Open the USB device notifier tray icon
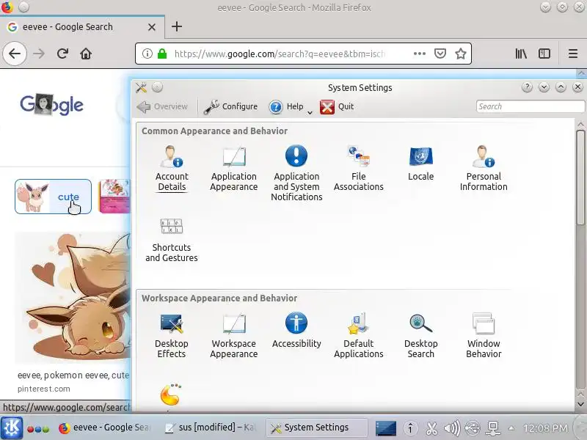Viewport: 587px width, 440px height. pos(473,428)
